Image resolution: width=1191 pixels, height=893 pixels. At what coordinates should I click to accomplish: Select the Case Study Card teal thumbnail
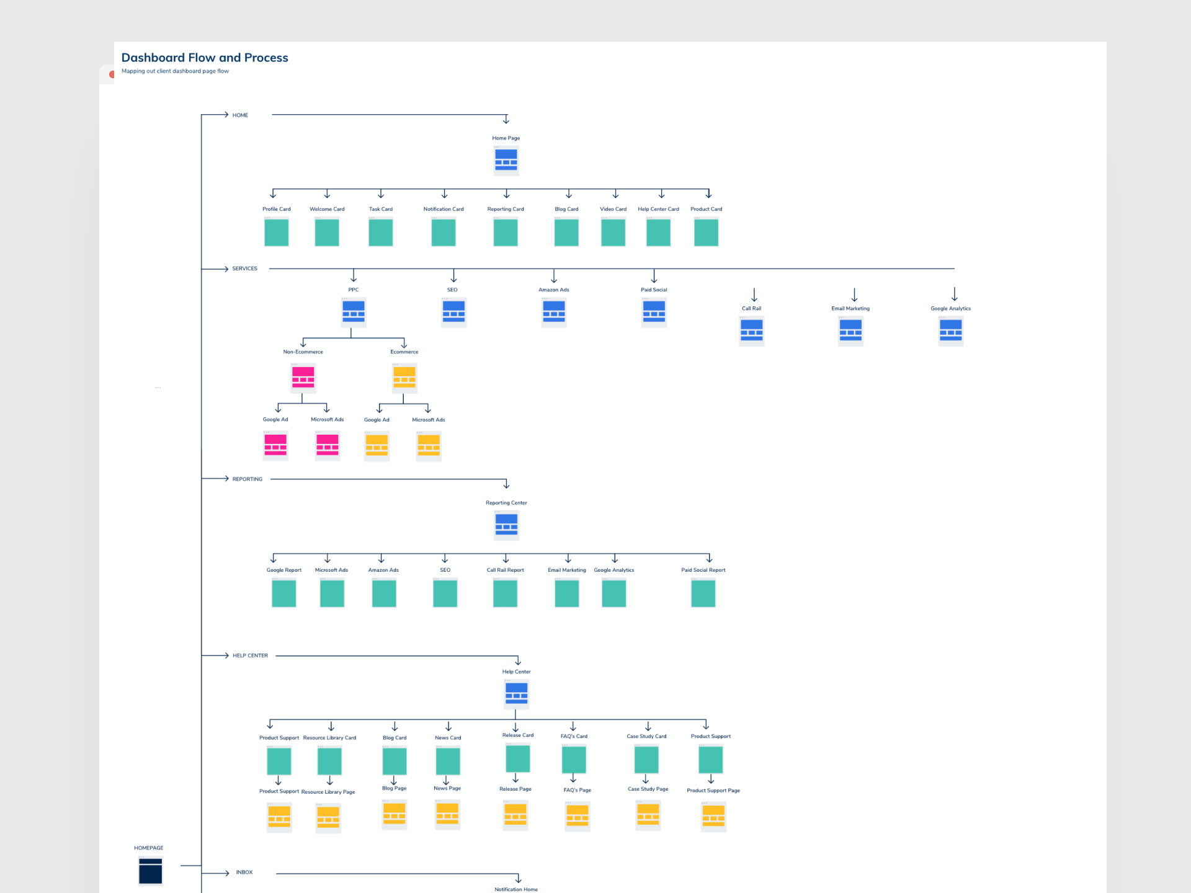pyautogui.click(x=646, y=759)
